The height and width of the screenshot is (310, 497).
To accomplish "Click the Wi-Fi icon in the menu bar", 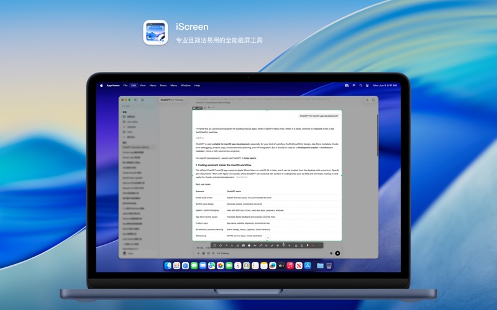I will 353,86.
